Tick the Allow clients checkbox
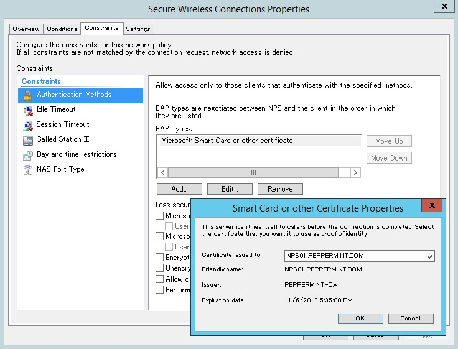This screenshot has height=349, width=458. pos(160,279)
